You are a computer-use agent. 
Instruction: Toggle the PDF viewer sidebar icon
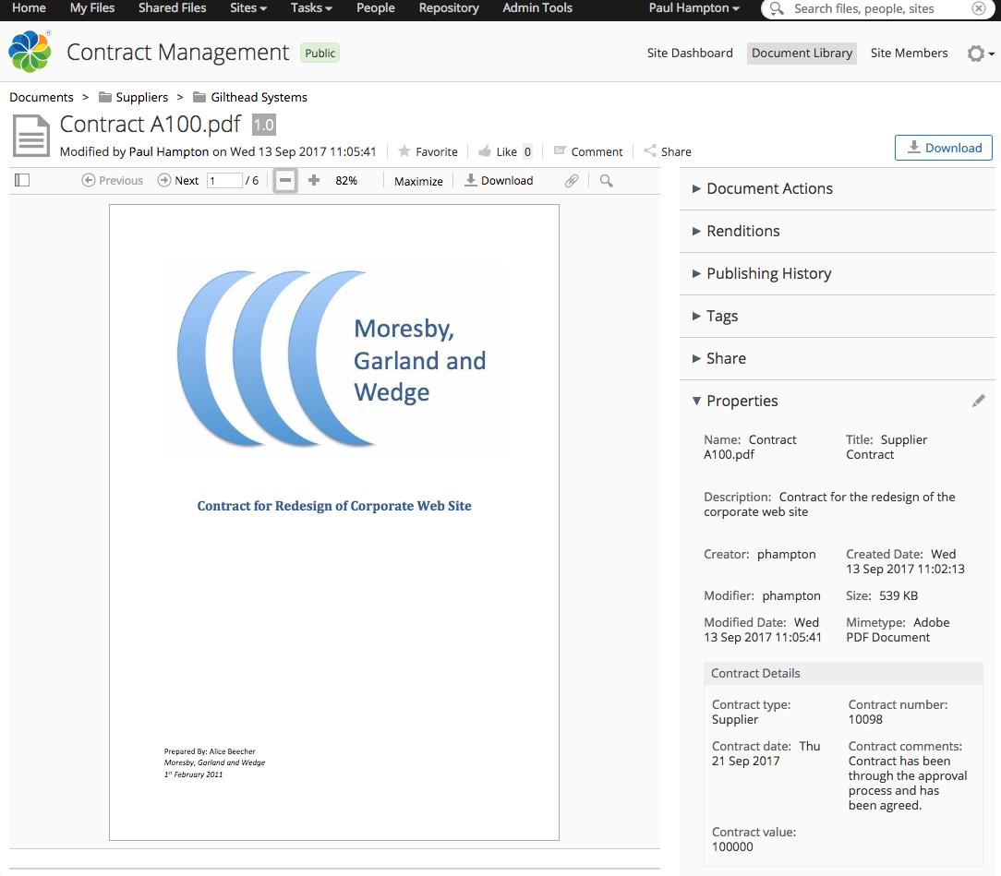tap(23, 180)
